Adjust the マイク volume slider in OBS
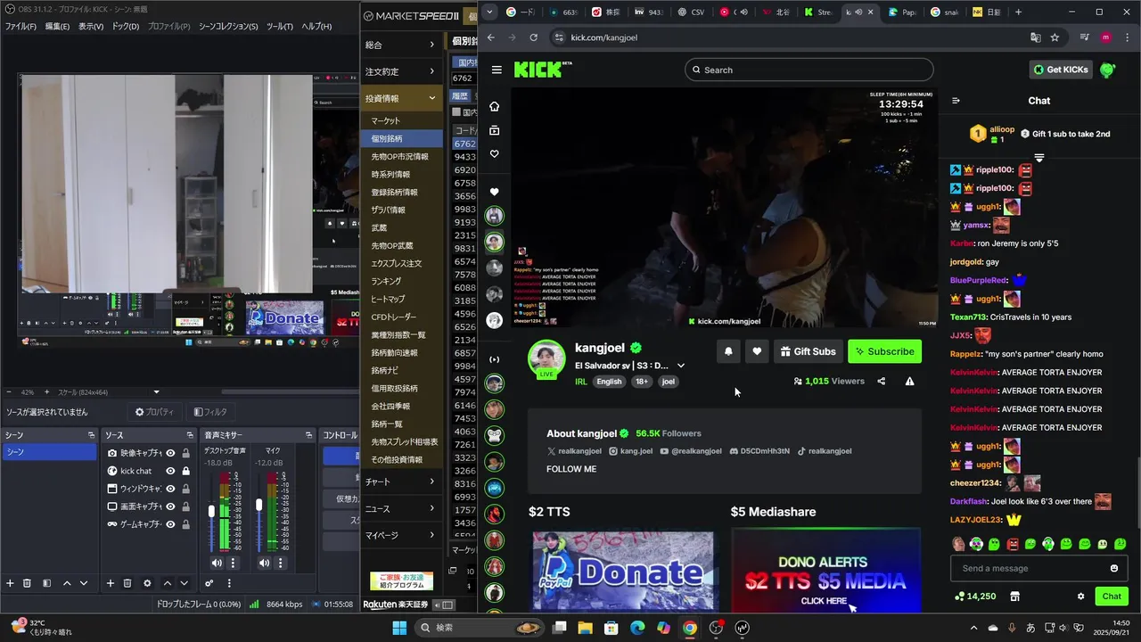 [259, 504]
